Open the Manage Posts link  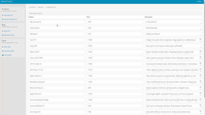[x=9, y=35]
